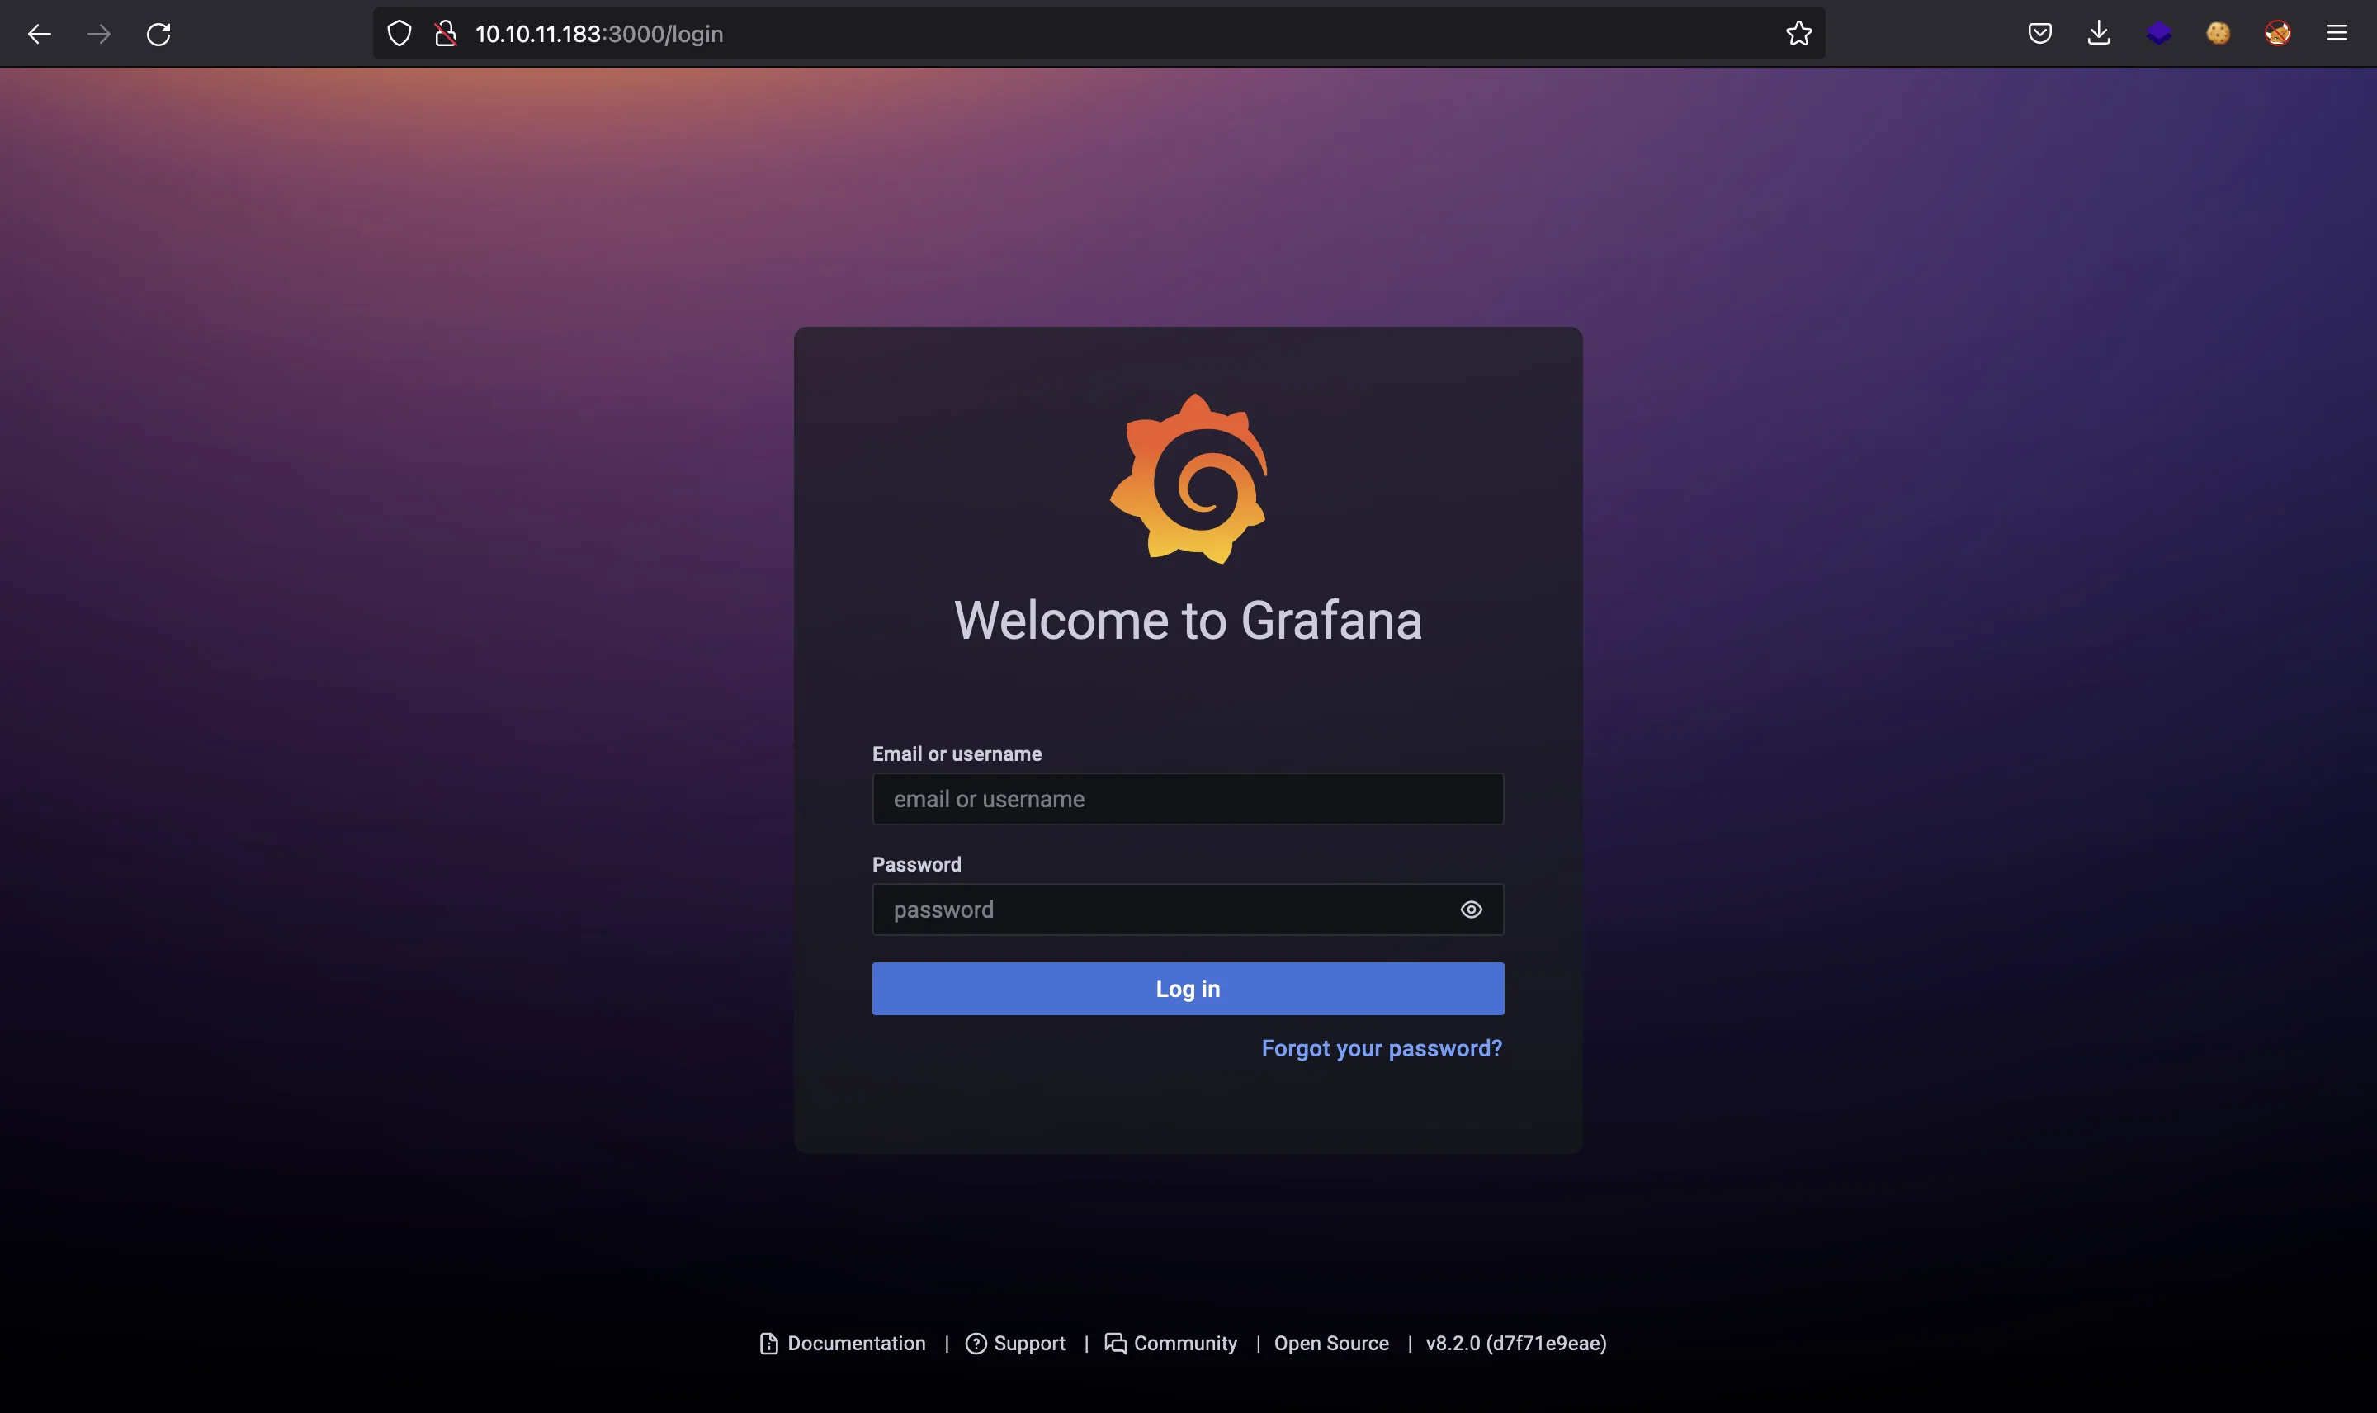Open the tracking protection shield icon
This screenshot has height=1413, width=2377.
pyautogui.click(x=399, y=33)
